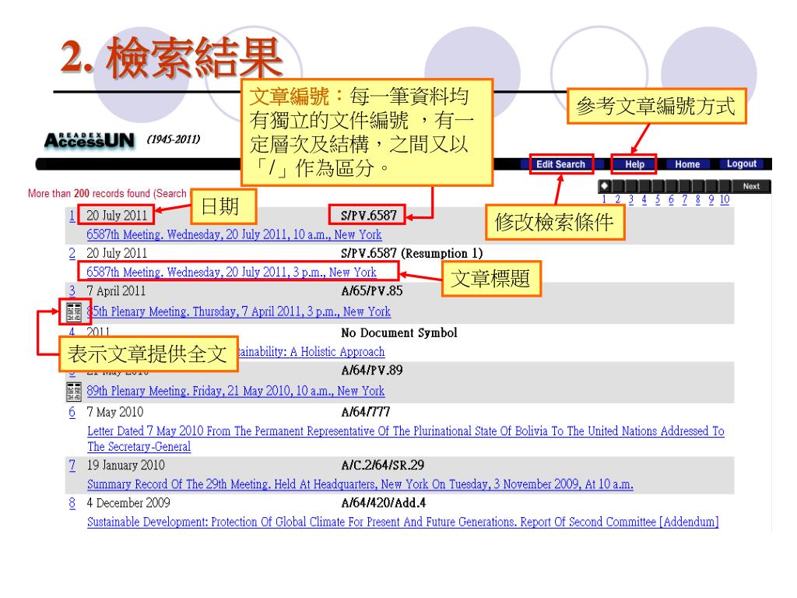Go to results page 9
The width and height of the screenshot is (797, 598).
click(x=711, y=199)
